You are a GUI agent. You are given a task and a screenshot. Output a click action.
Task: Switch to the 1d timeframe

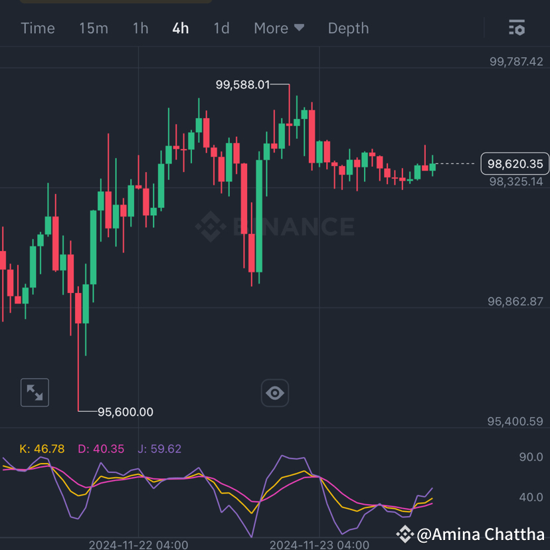click(x=221, y=28)
